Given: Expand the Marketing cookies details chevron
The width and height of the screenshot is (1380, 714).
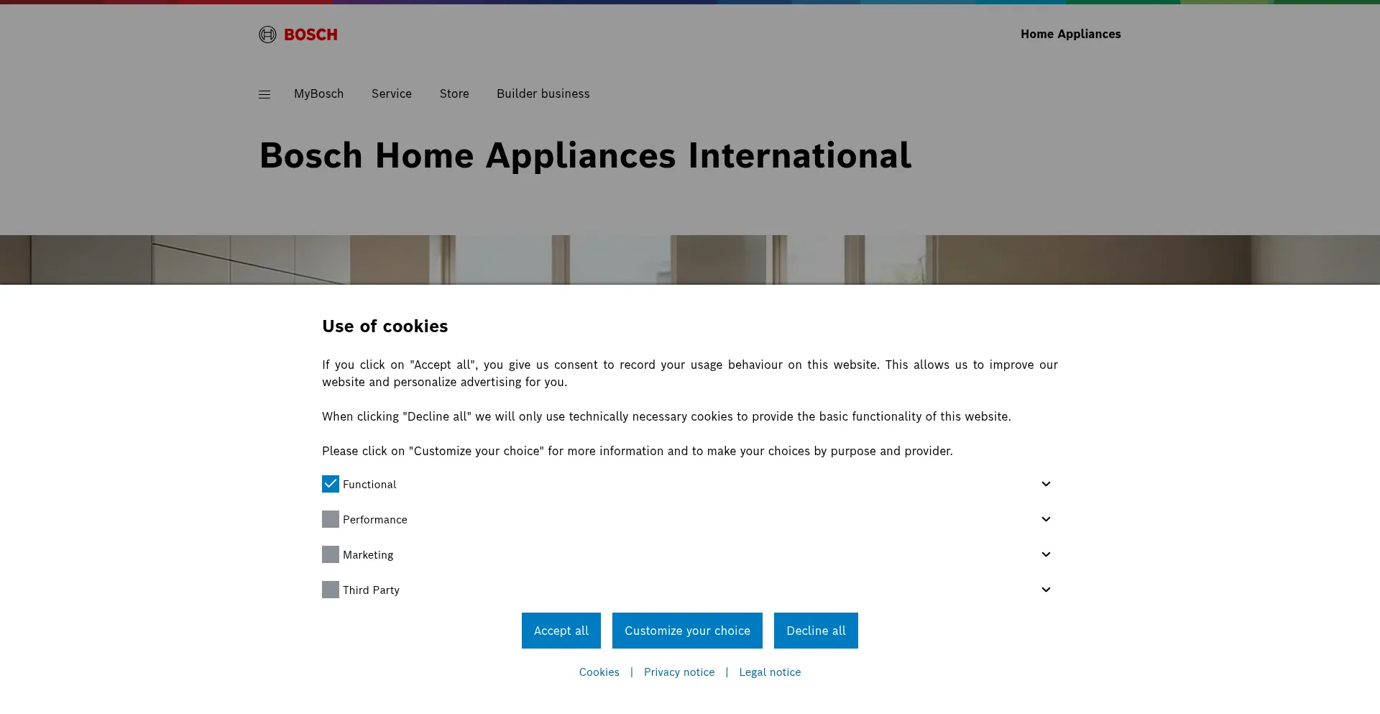Looking at the screenshot, I should pyautogui.click(x=1046, y=554).
